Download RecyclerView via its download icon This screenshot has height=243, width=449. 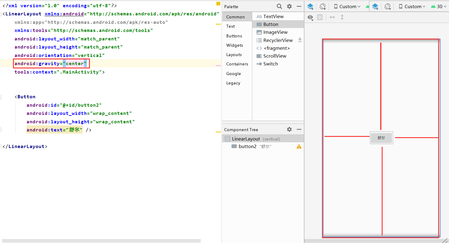(x=300, y=40)
